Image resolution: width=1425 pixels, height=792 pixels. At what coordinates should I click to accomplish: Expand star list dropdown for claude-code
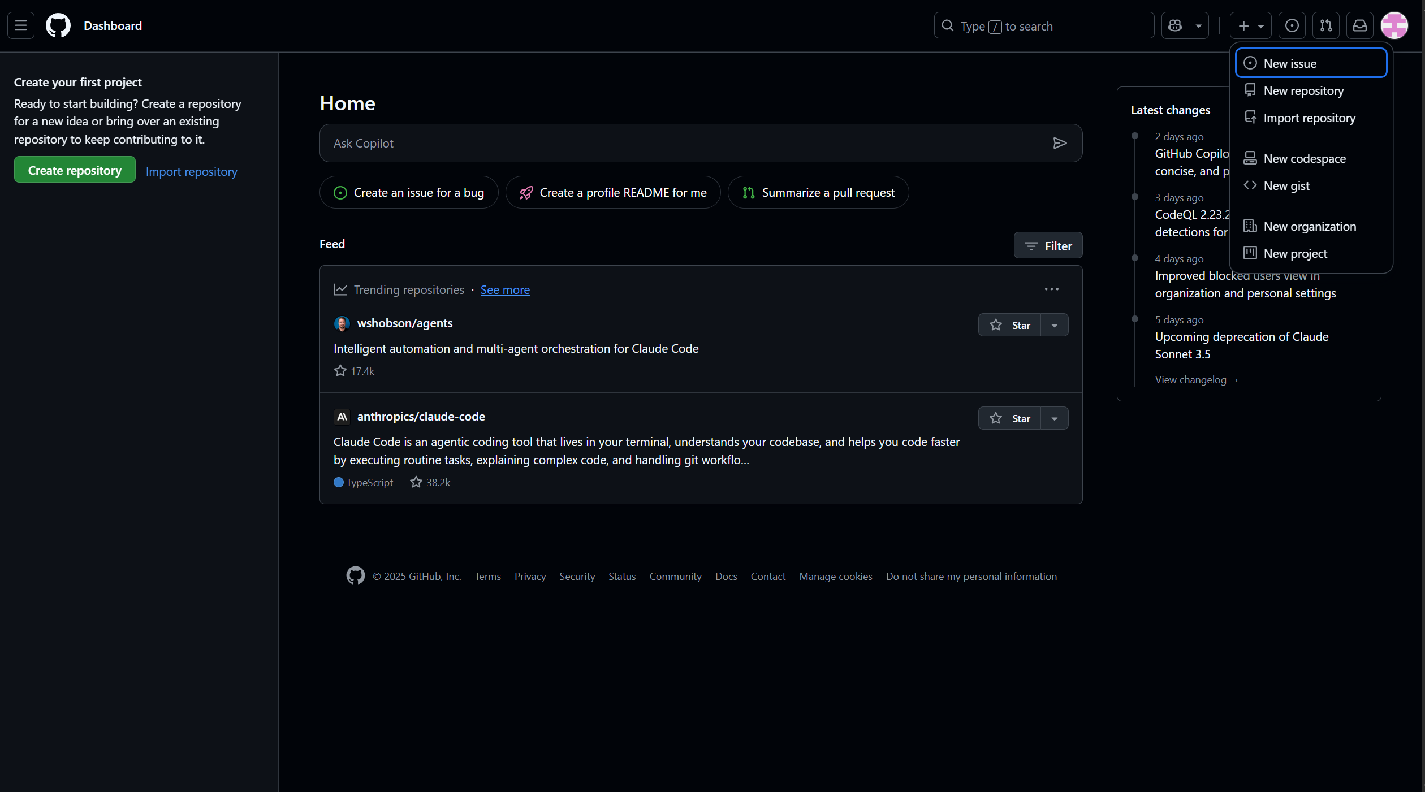coord(1055,418)
